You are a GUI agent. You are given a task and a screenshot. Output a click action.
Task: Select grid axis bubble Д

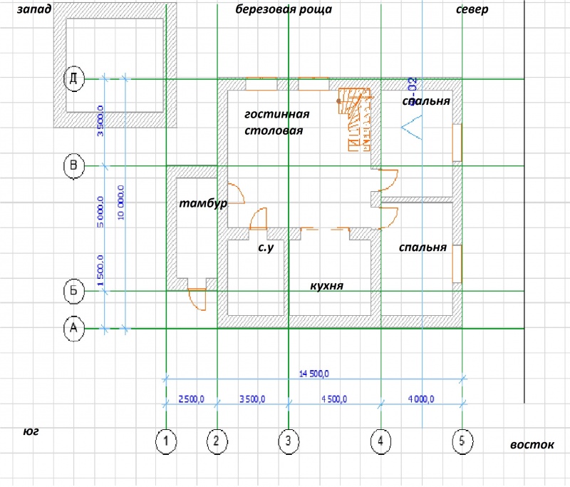click(74, 78)
